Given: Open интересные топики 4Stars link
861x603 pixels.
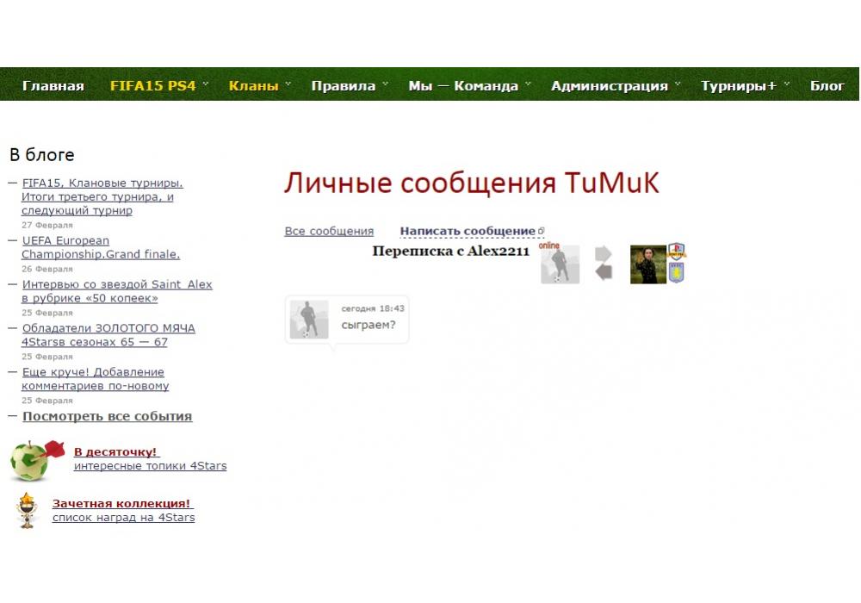Looking at the screenshot, I should click(x=150, y=466).
